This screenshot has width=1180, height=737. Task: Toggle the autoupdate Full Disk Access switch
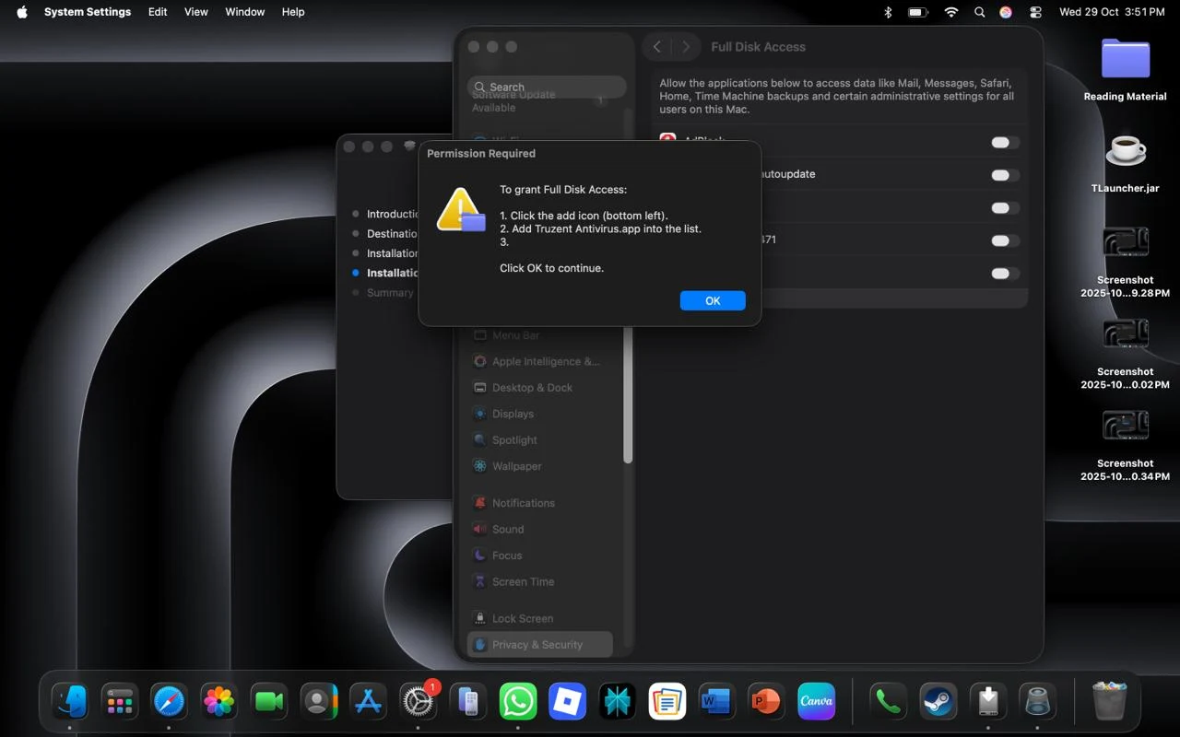1004,175
